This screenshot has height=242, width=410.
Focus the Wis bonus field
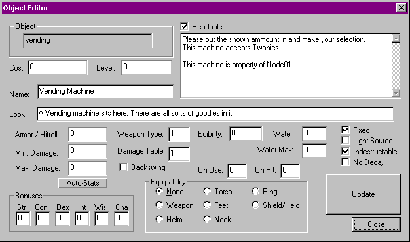102,218
